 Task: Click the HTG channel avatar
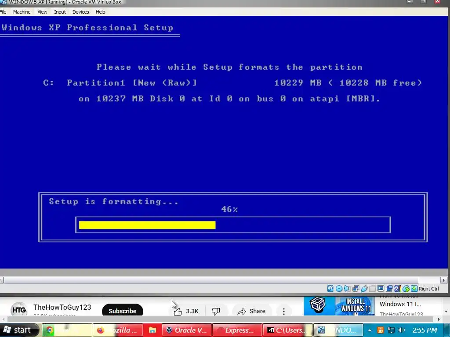click(18, 309)
